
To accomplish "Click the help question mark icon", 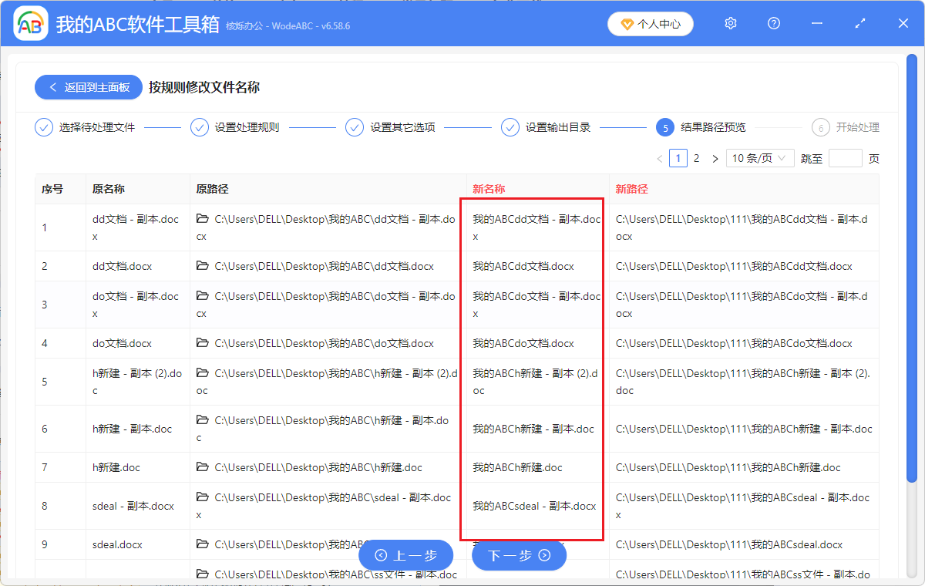I will [x=773, y=23].
